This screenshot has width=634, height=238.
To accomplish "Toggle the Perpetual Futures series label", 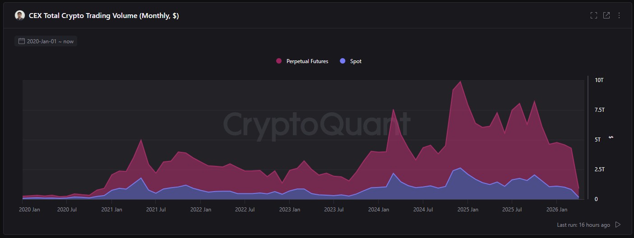I will click(307, 61).
